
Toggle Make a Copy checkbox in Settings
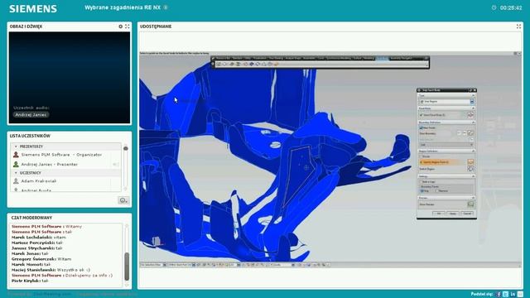422,182
